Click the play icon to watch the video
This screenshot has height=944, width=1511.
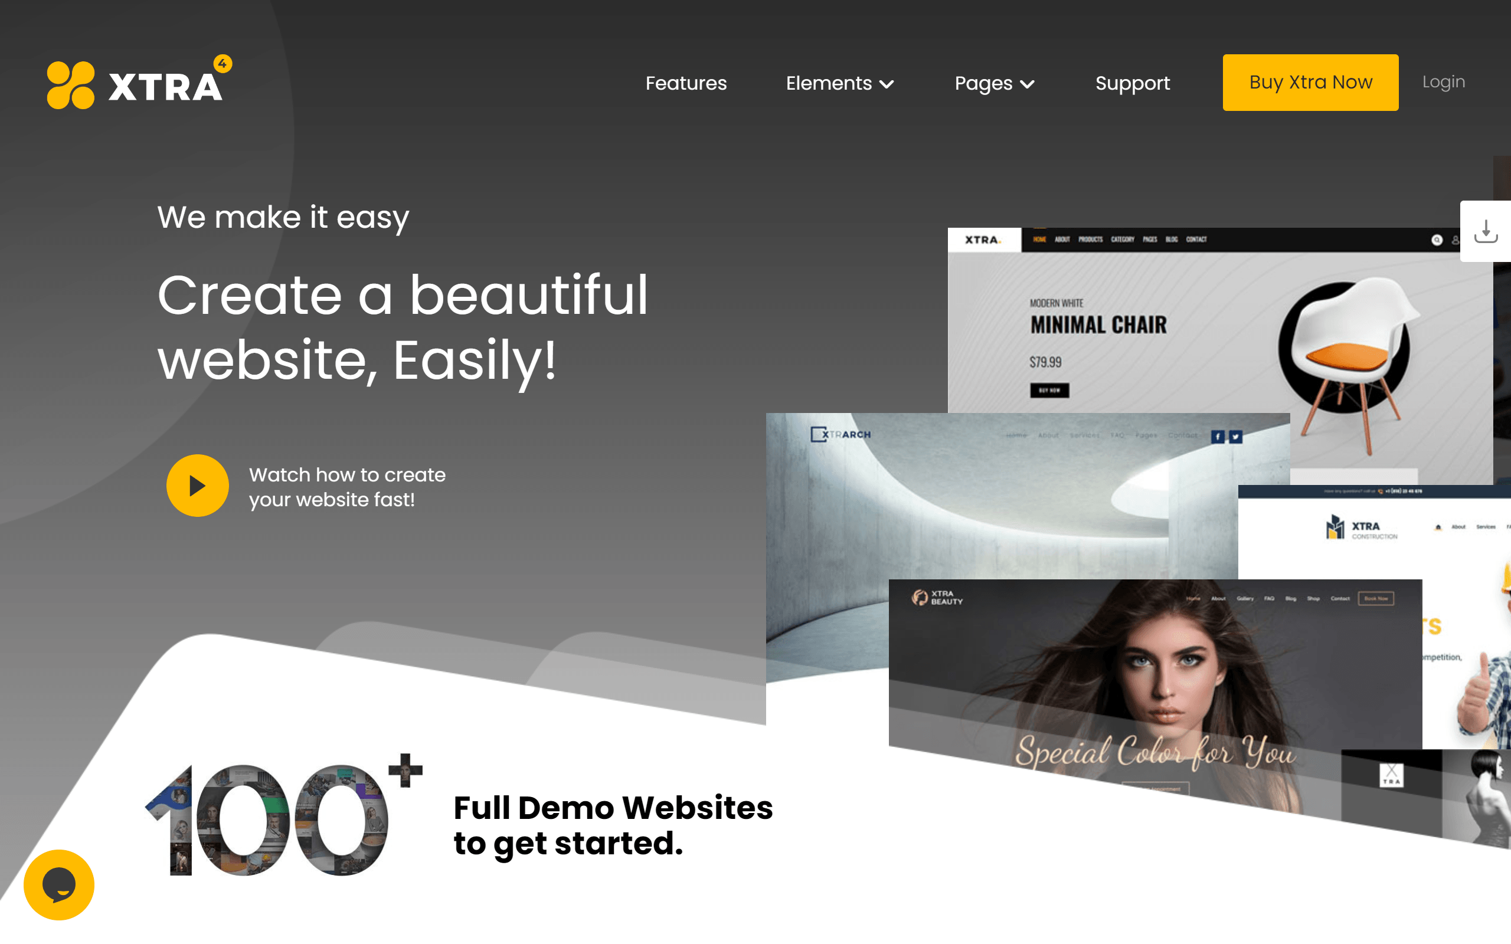point(197,486)
